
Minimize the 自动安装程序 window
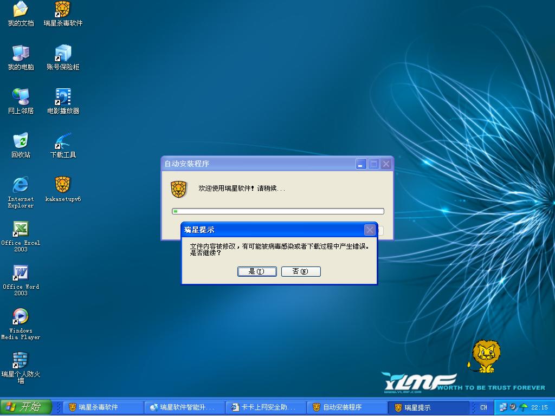click(x=361, y=164)
